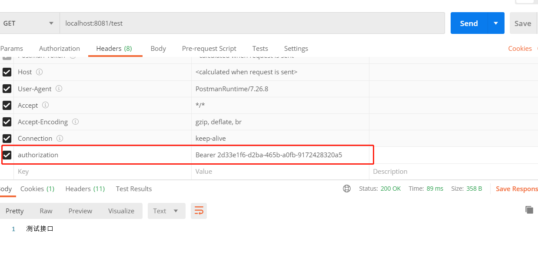Click the PostmanRuntime/7.26.8 value
Viewport: 538px width, 255px height.
(x=232, y=89)
